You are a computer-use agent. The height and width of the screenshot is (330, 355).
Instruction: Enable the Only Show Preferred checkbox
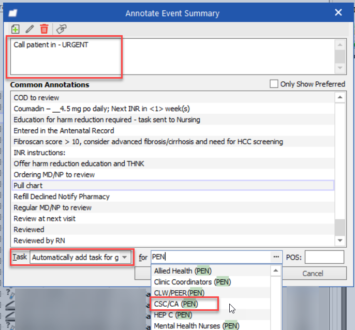click(x=274, y=84)
